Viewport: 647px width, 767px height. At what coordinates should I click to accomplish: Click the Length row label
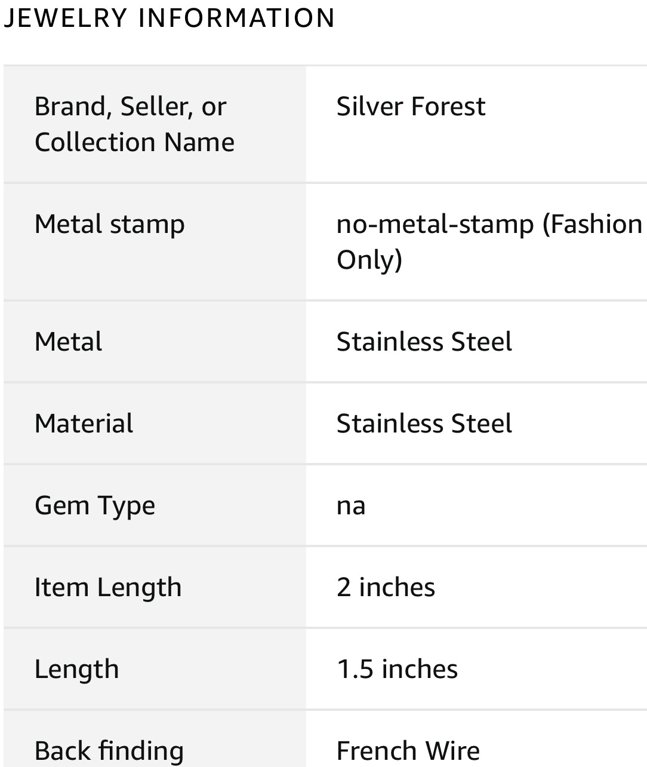click(76, 670)
